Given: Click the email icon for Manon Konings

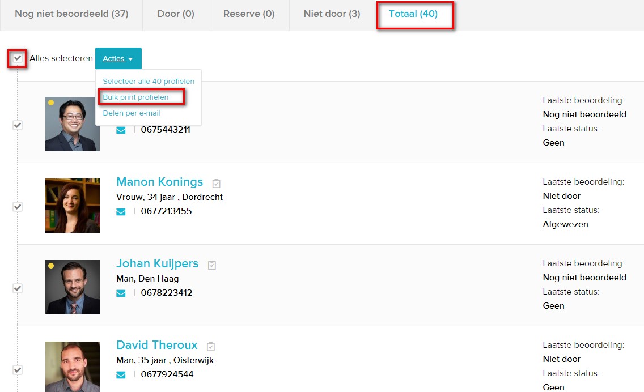Looking at the screenshot, I should (121, 211).
